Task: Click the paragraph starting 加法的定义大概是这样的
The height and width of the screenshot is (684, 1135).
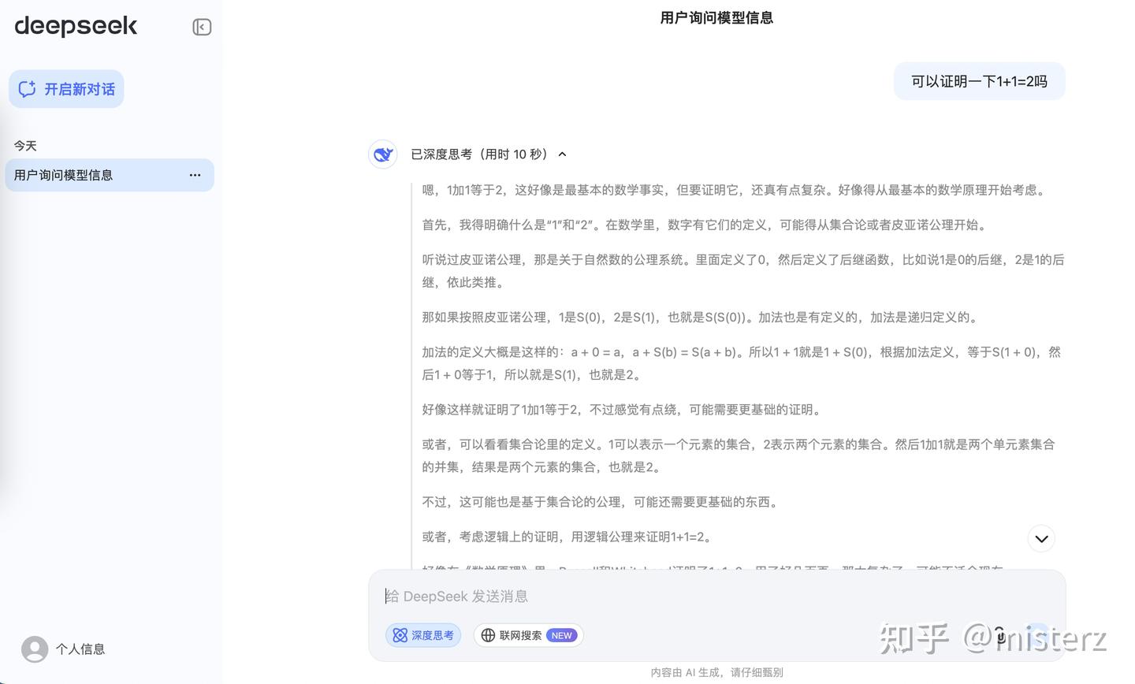Action: pyautogui.click(x=742, y=363)
